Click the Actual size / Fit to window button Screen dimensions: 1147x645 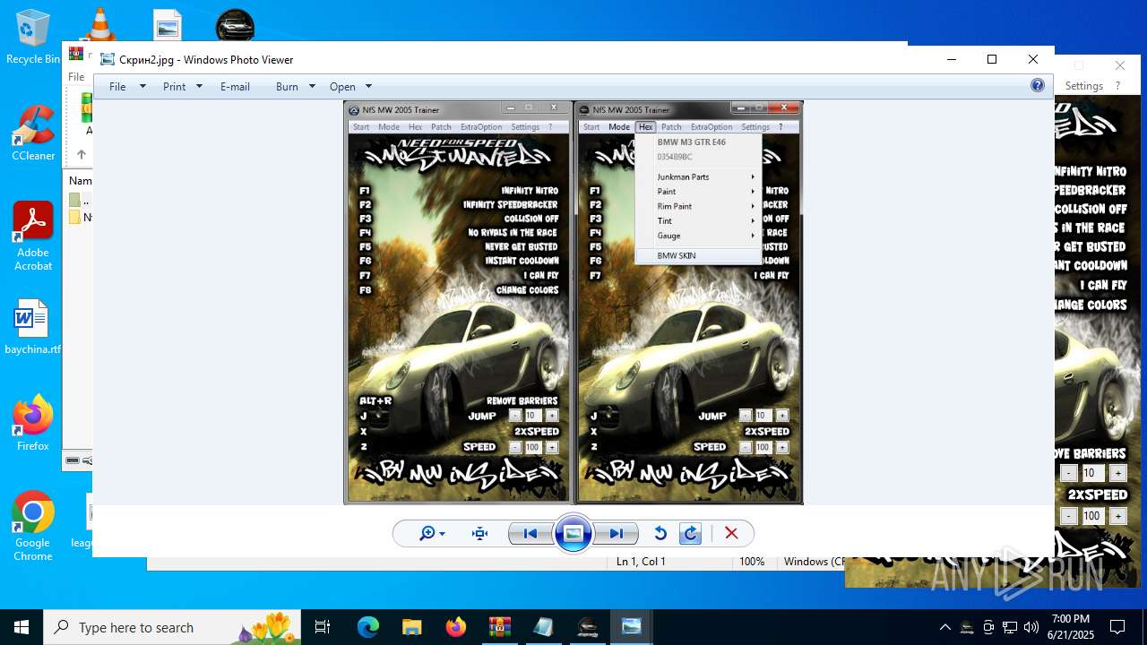click(479, 533)
